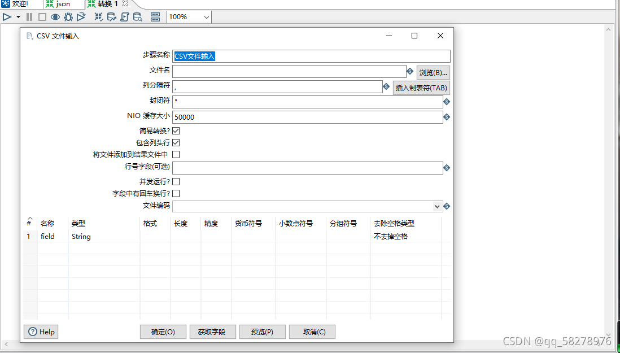This screenshot has width=620, height=353.
Task: Click the 文件名 input field
Action: pos(289,71)
